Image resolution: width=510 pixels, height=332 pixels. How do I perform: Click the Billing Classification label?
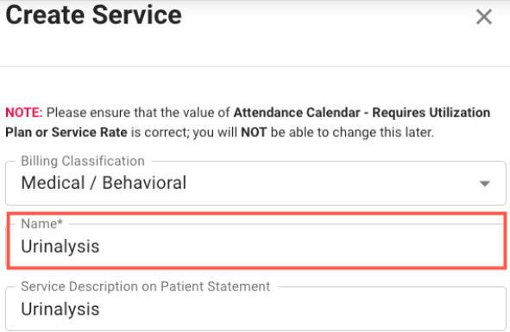coord(83,161)
